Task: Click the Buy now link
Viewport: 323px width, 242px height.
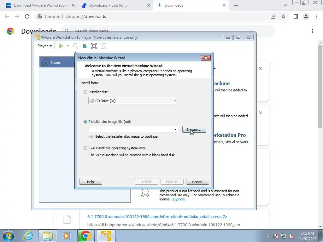Action: (x=179, y=199)
